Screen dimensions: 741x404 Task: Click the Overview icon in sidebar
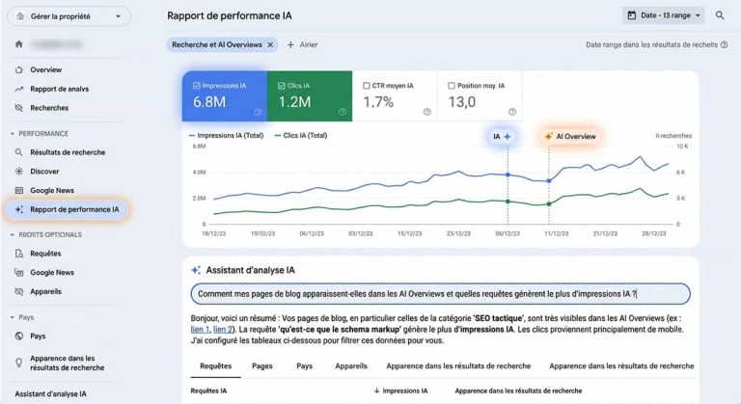(x=19, y=70)
